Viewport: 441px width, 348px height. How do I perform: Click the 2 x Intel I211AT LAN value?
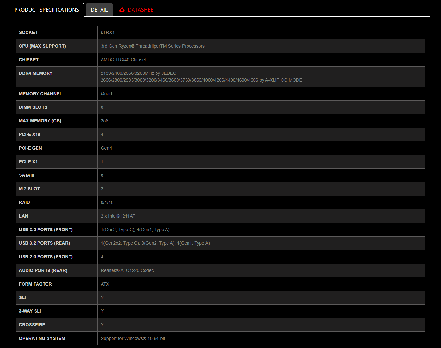[118, 216]
